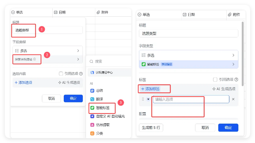This screenshot has width=255, height=143.
Task: Enable 引用选项 checkbox in left panel
Action: pos(61,74)
